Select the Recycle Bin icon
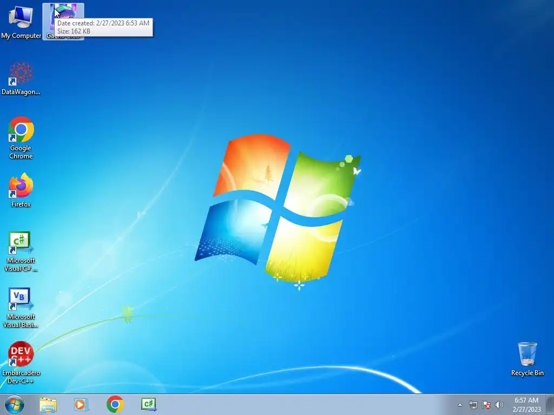Viewport: 554px width, 415px height. pos(527,359)
